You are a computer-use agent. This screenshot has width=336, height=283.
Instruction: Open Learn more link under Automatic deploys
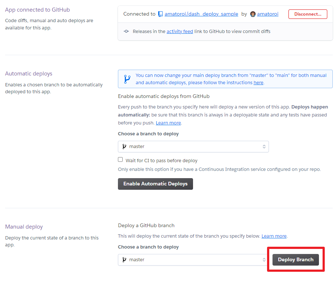[x=168, y=123]
